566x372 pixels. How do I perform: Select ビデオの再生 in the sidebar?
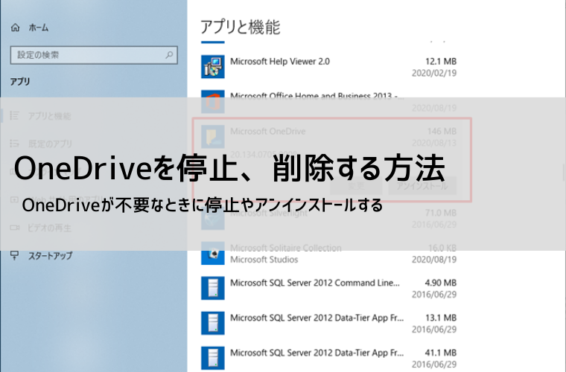[x=49, y=228]
